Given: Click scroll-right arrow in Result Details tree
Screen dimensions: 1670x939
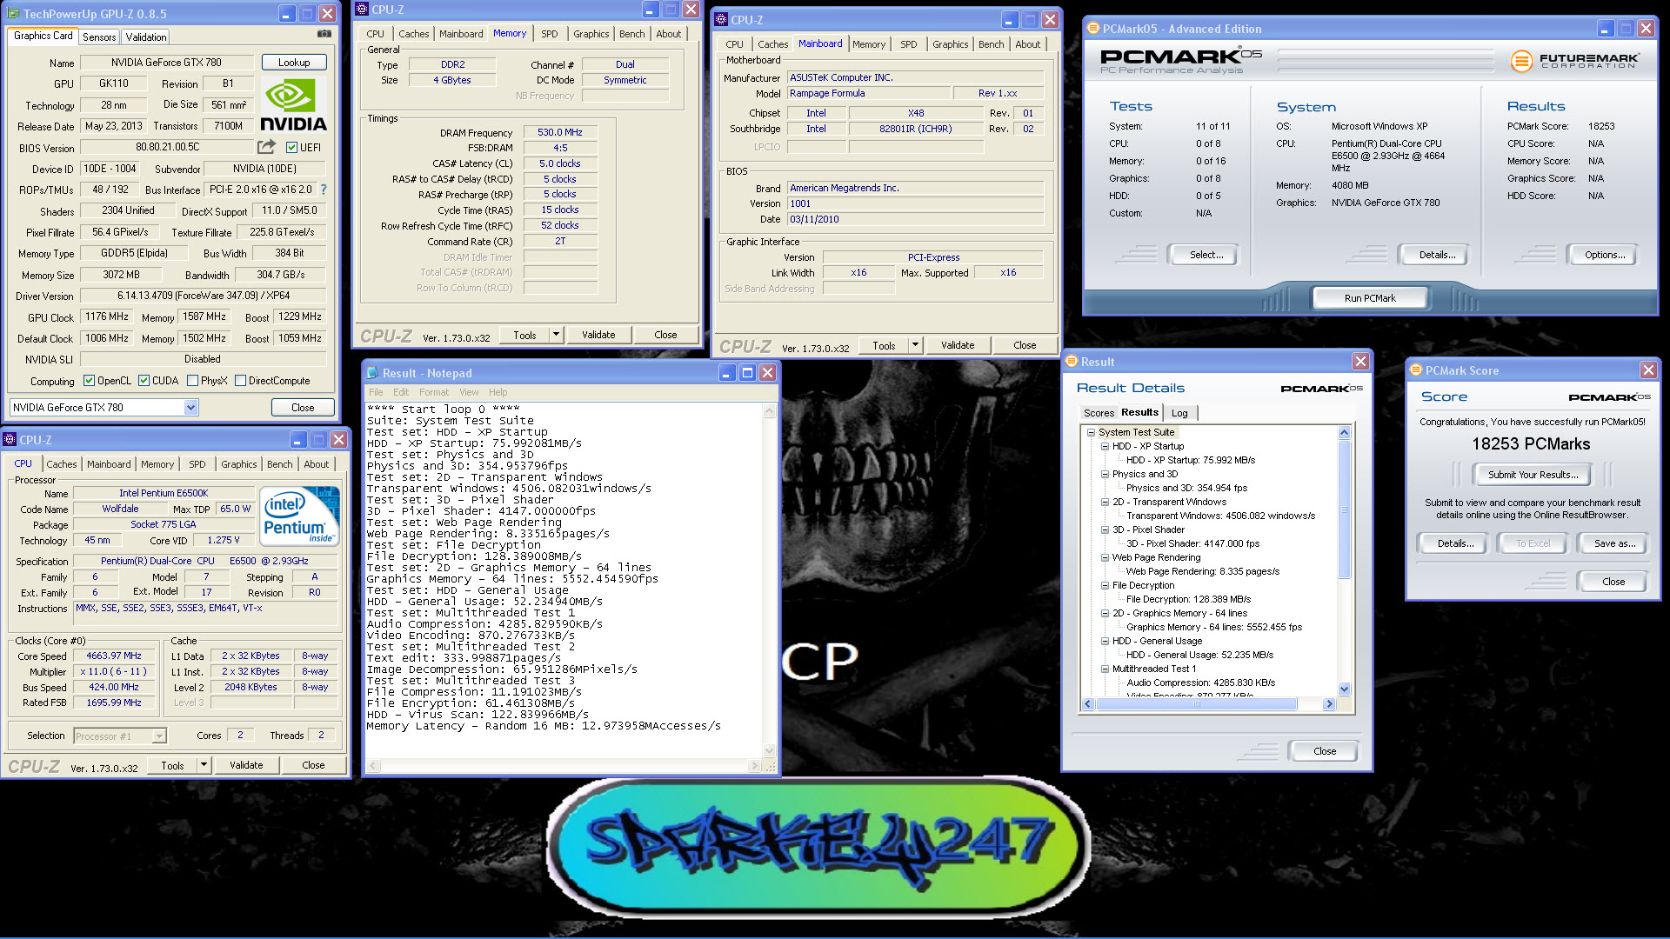Looking at the screenshot, I should coord(1329,704).
